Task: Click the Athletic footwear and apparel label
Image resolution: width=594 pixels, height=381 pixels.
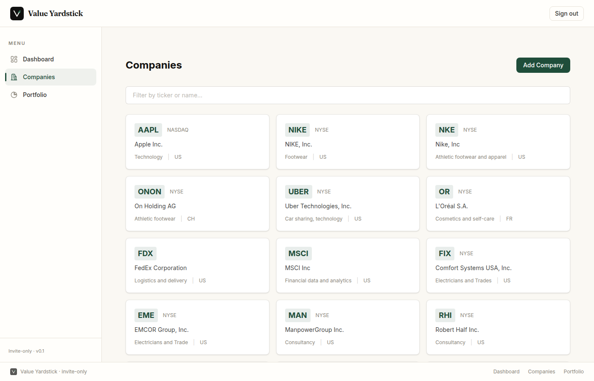Action: coord(471,157)
